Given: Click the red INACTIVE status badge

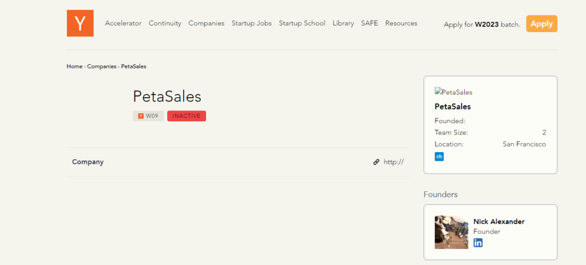Looking at the screenshot, I should click(187, 116).
